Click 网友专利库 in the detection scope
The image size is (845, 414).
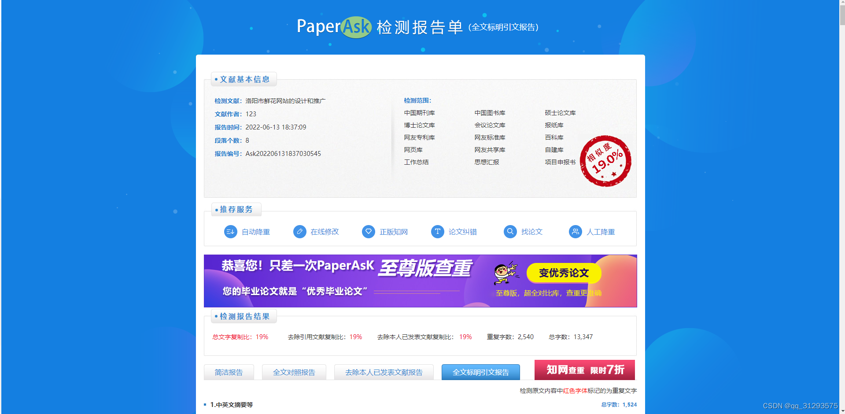coord(419,138)
